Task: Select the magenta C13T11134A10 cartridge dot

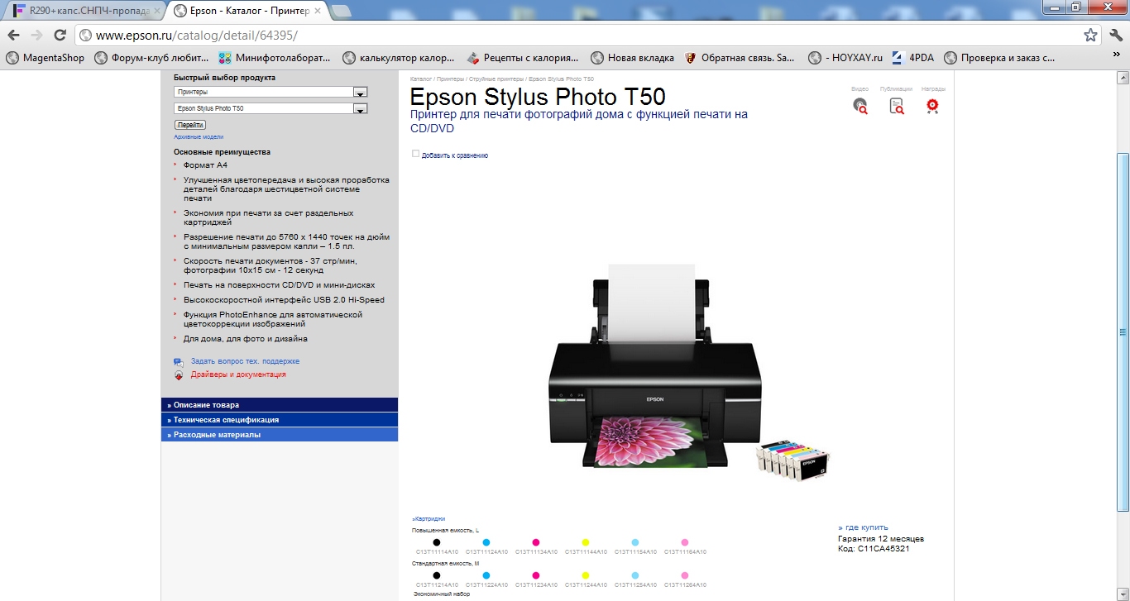Action: point(536,542)
